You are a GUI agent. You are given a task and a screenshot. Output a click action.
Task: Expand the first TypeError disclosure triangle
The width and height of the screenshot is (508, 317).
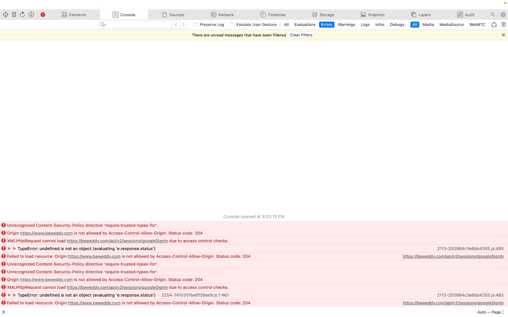tap(10, 249)
